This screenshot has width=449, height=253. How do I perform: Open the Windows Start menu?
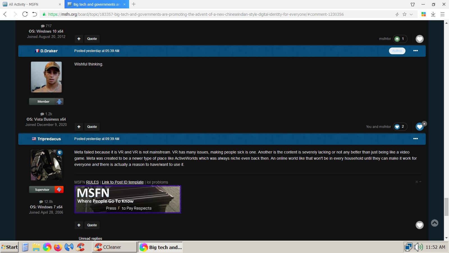[x=10, y=247]
